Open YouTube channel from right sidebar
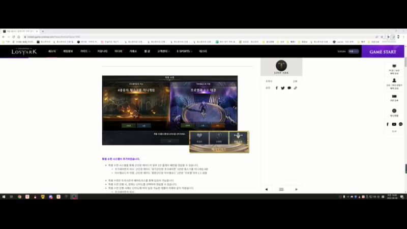 coord(394,124)
